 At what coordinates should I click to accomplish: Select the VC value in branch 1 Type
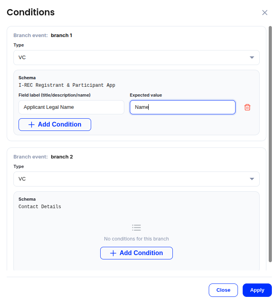22,58
